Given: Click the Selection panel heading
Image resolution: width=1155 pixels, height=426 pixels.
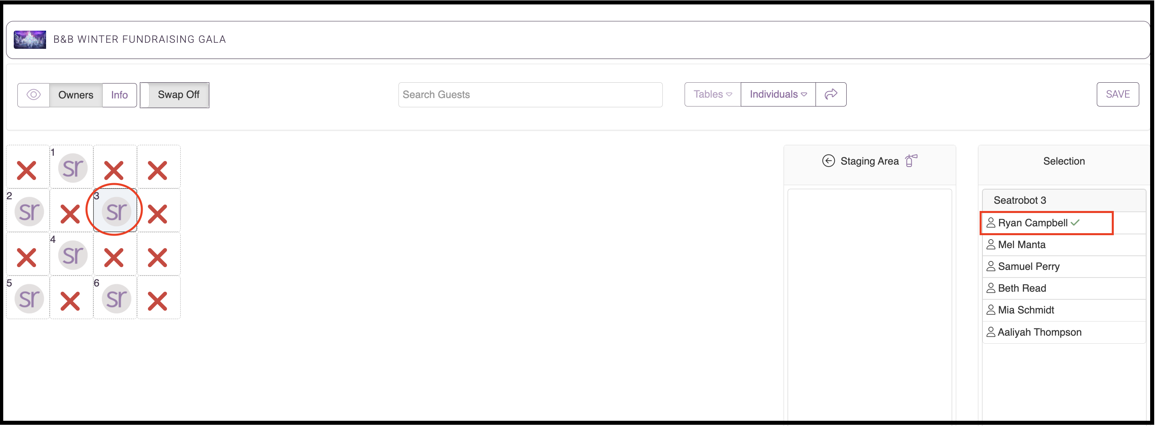Looking at the screenshot, I should [x=1064, y=161].
